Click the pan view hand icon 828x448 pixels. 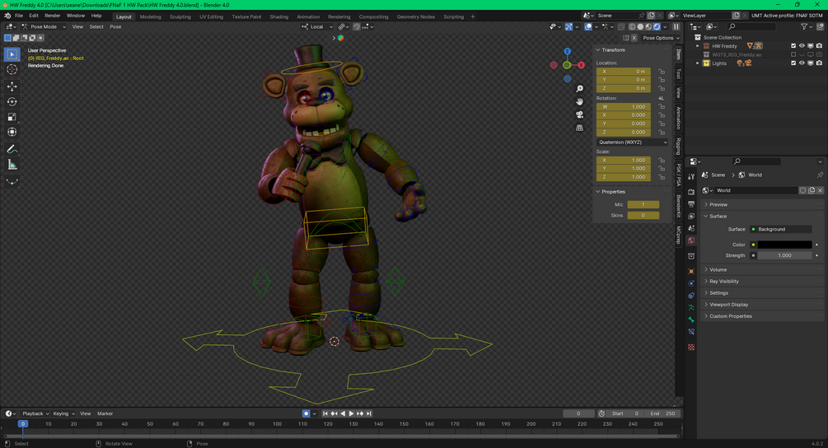click(580, 101)
